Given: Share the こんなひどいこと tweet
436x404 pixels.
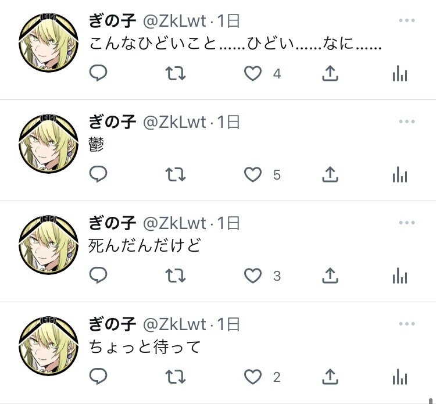Looking at the screenshot, I should [x=330, y=73].
